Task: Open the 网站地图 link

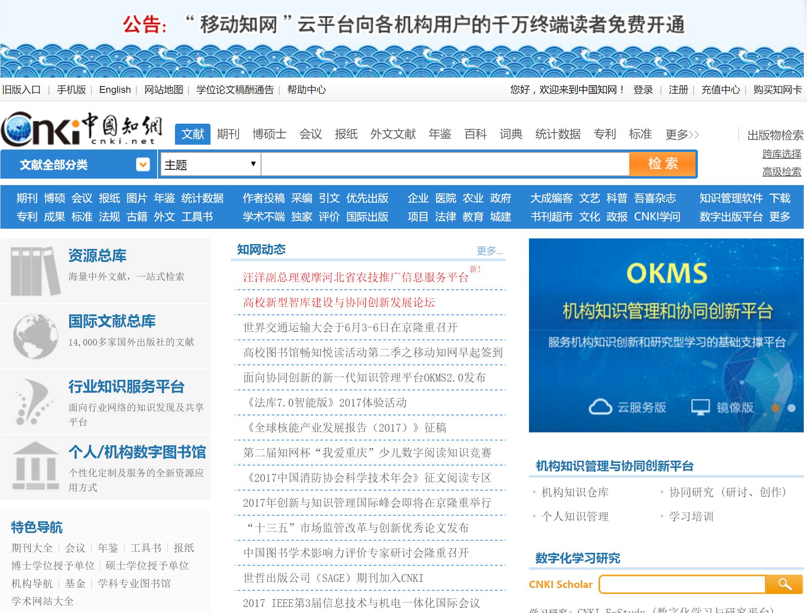Action: 164,90
